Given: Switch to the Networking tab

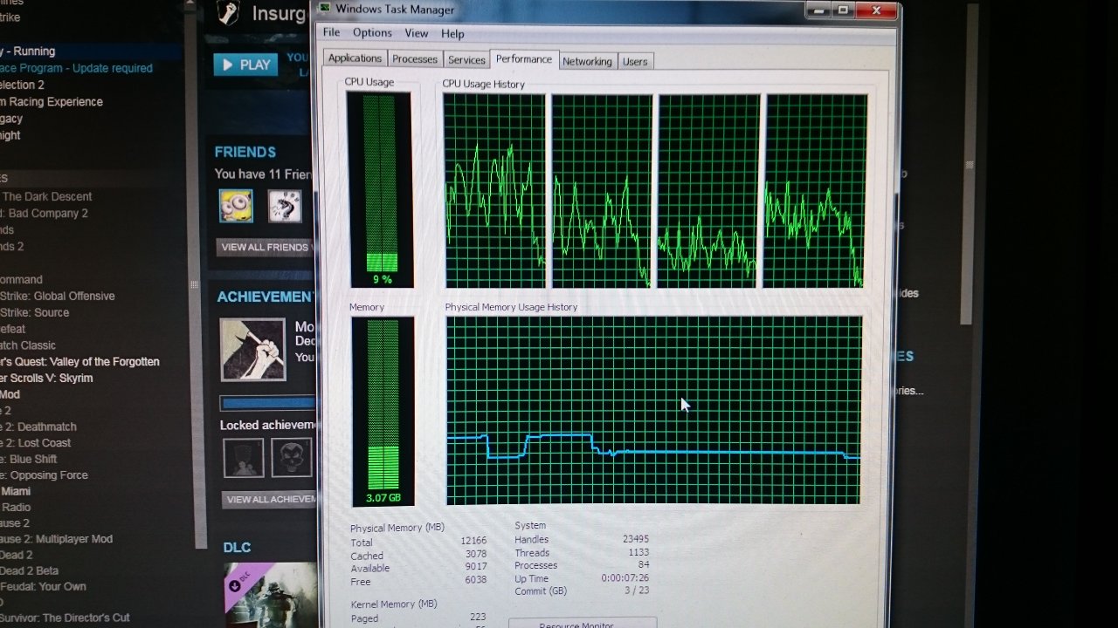Looking at the screenshot, I should pyautogui.click(x=587, y=61).
